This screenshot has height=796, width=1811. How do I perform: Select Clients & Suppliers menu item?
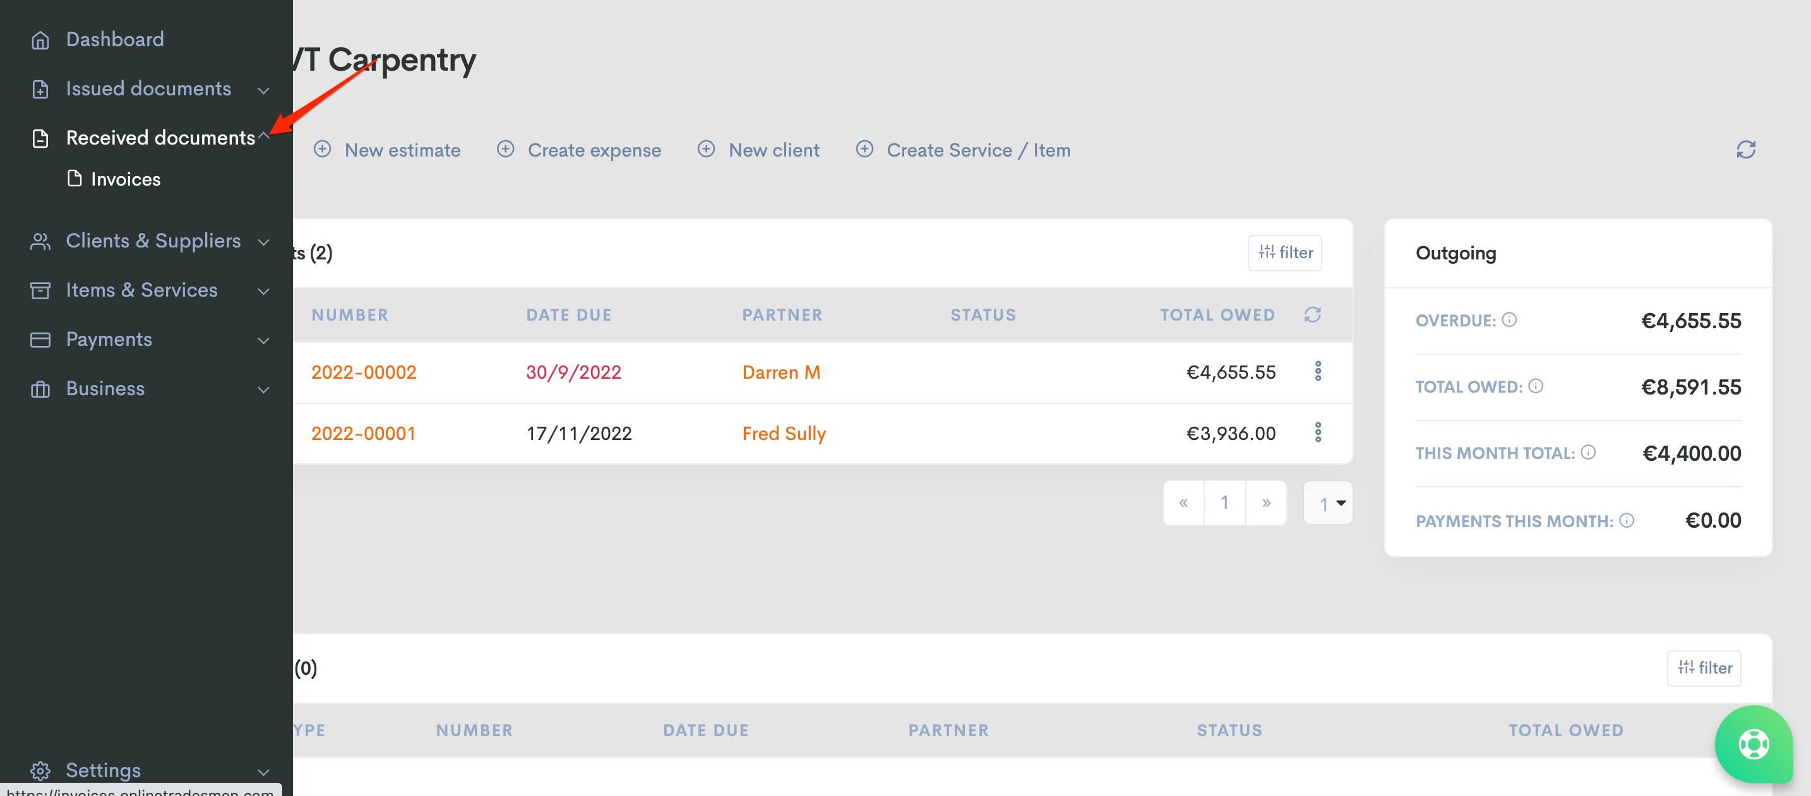tap(153, 241)
